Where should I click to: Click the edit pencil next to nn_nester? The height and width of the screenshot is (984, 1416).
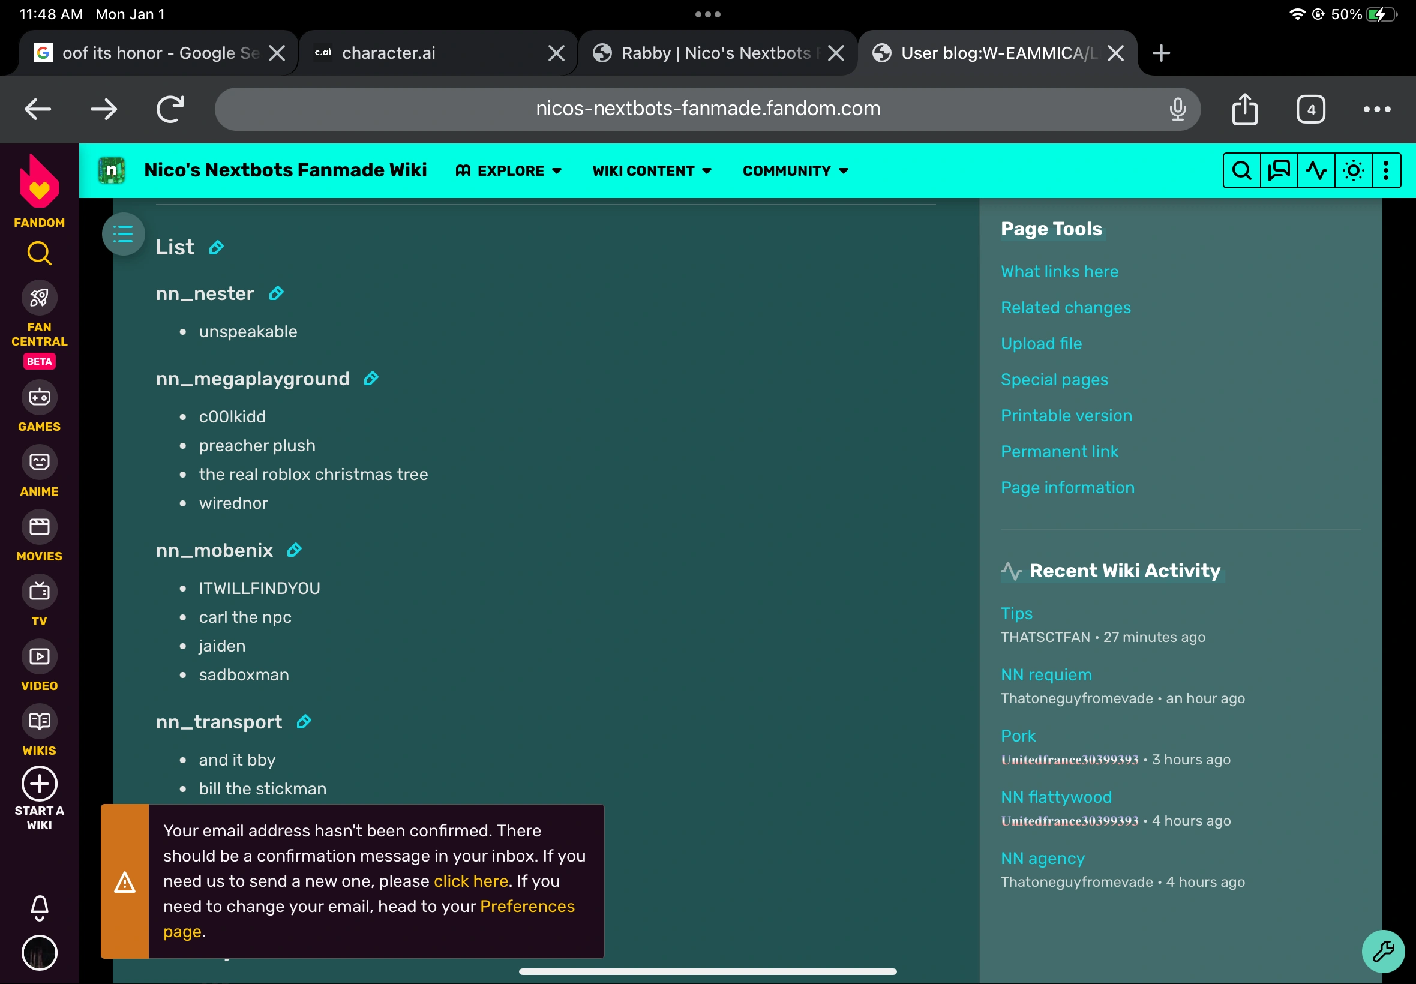[276, 293]
